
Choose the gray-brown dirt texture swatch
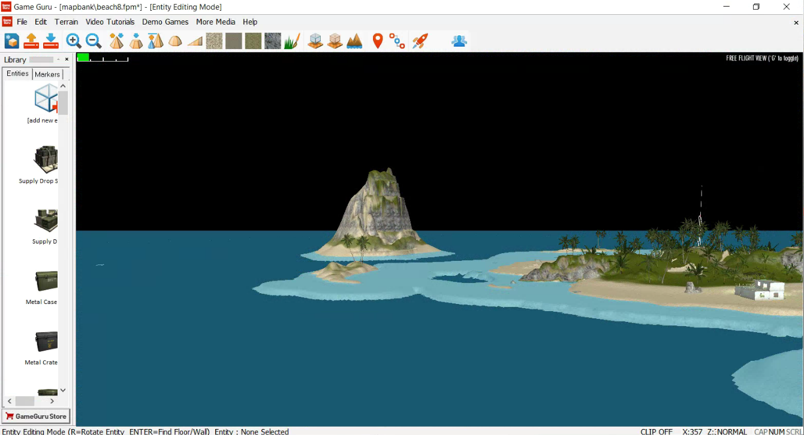pos(234,41)
